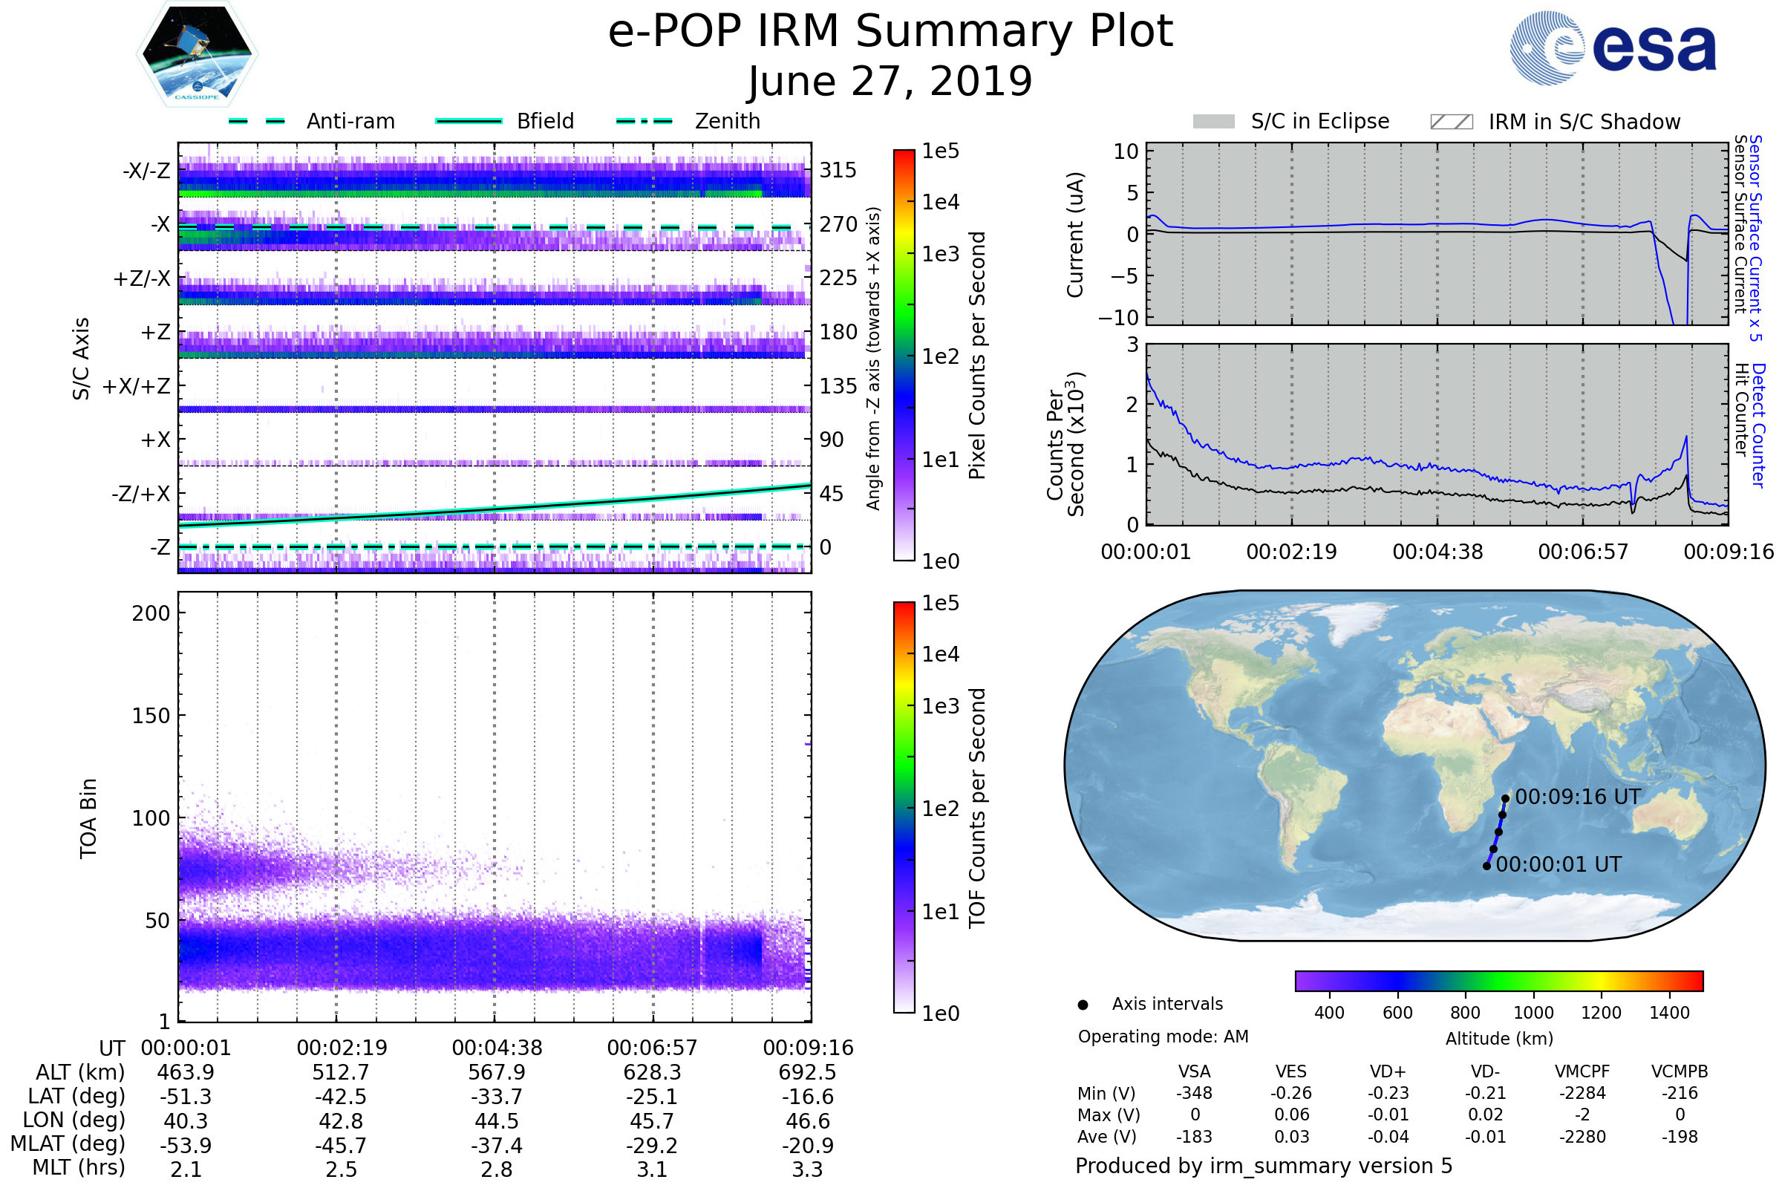Viewport: 1782px width, 1188px height.
Task: Click the ESA logo
Action: tap(1612, 48)
